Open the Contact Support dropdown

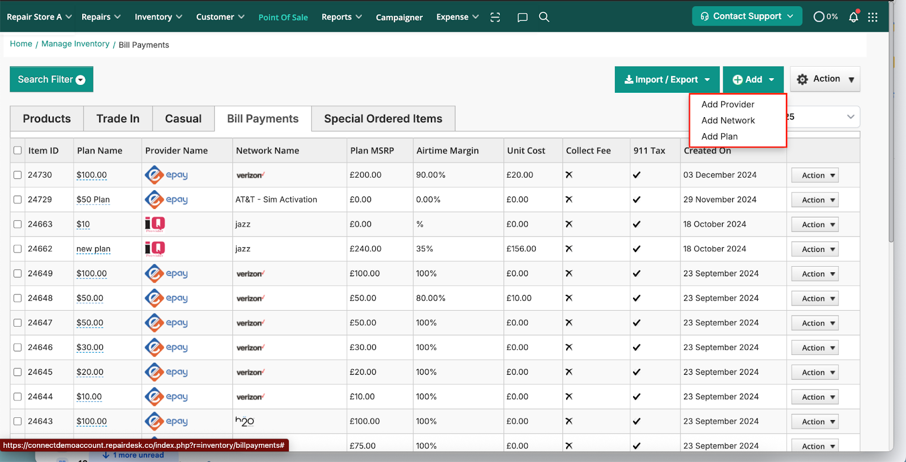pos(747,16)
